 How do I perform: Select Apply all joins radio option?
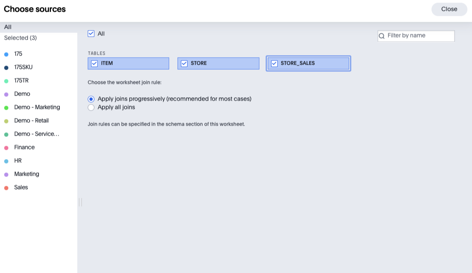point(91,107)
